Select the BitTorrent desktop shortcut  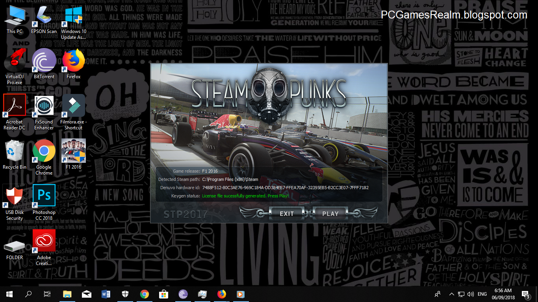tap(44, 63)
